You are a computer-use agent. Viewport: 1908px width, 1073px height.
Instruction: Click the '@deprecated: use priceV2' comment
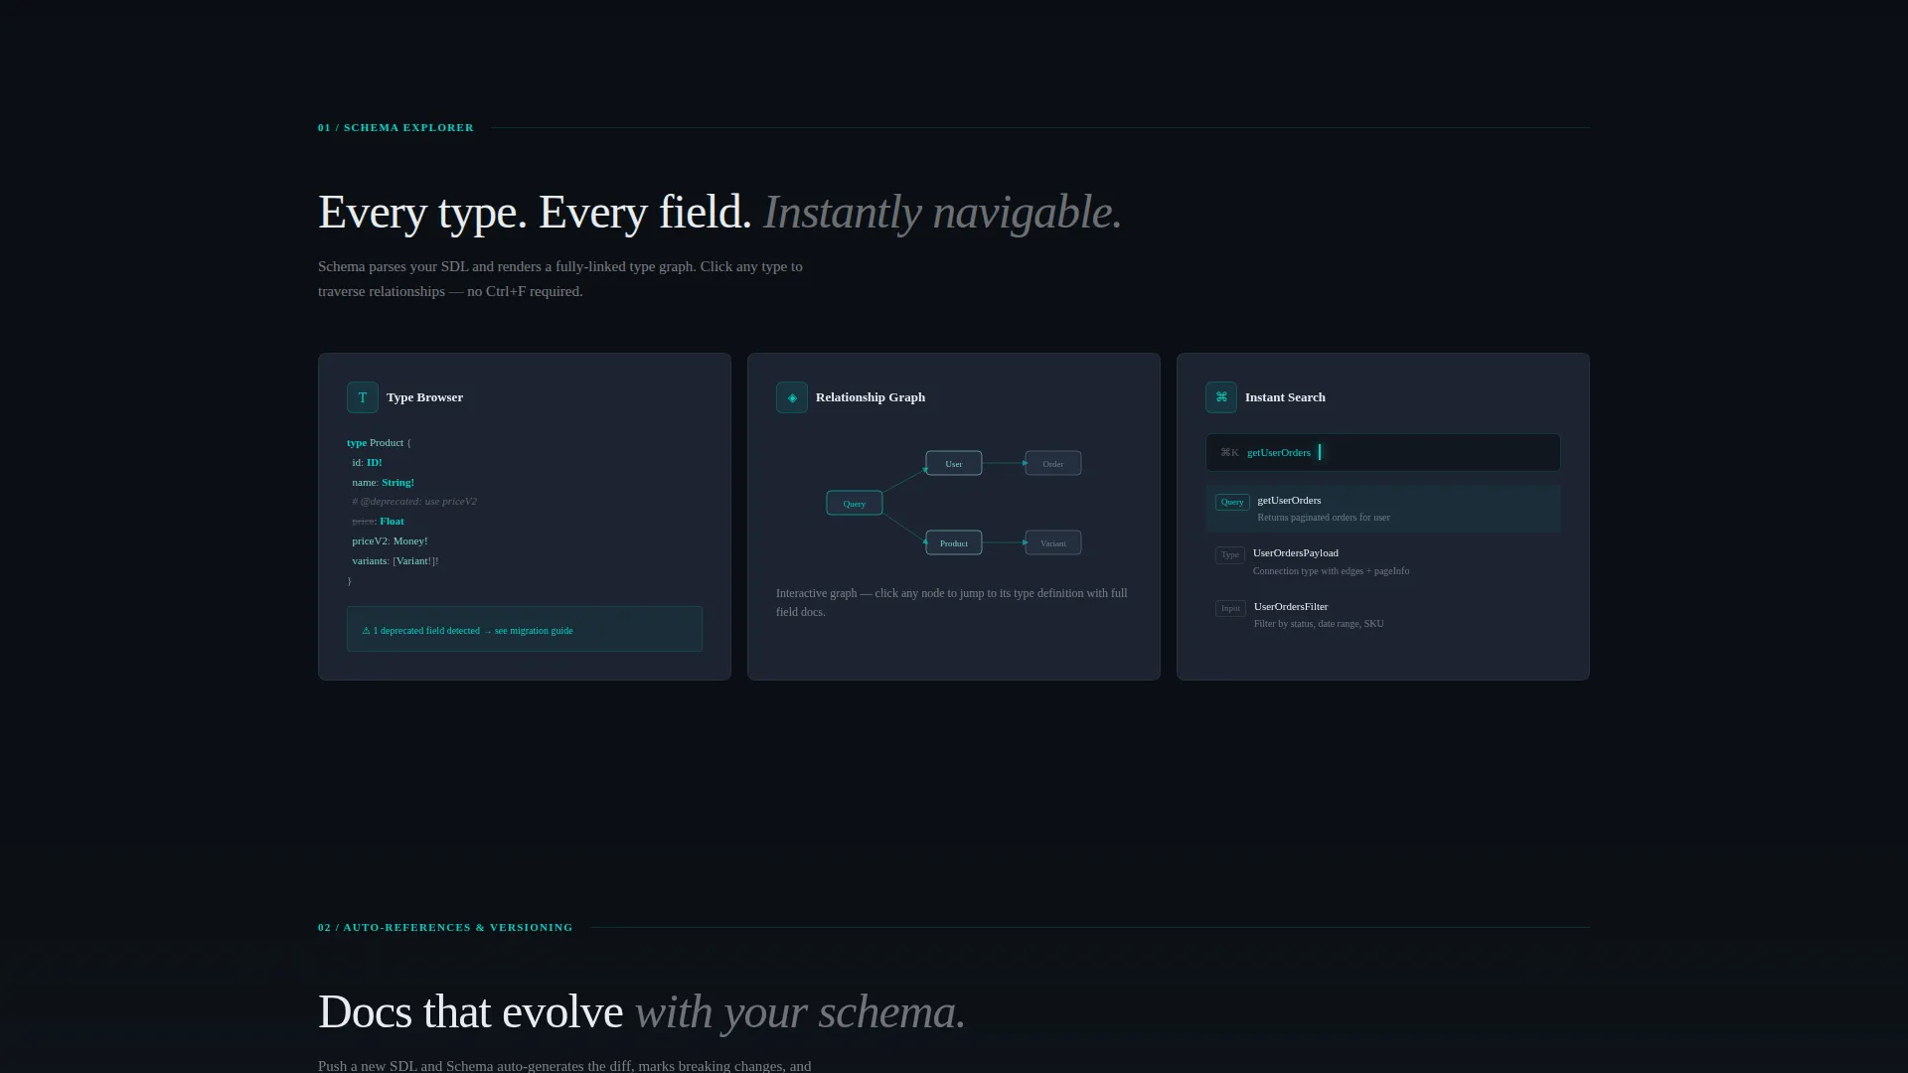414,502
